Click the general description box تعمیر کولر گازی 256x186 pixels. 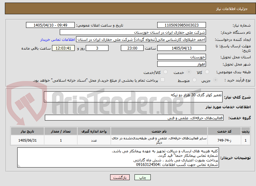click(133, 97)
